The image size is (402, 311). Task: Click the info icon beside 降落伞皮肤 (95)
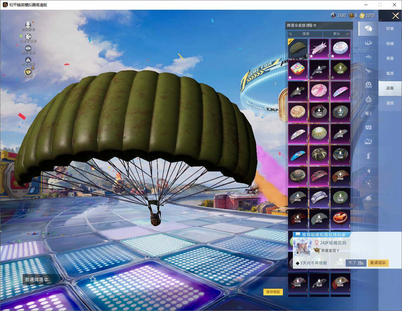(x=315, y=25)
